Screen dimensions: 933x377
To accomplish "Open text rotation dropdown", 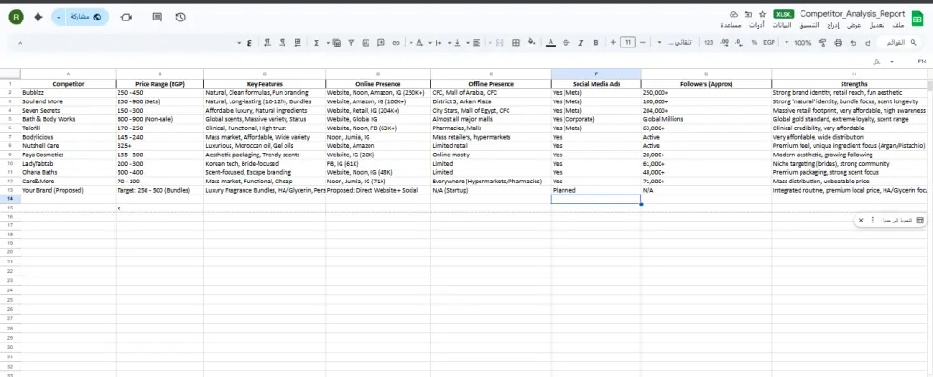I will click(x=416, y=43).
